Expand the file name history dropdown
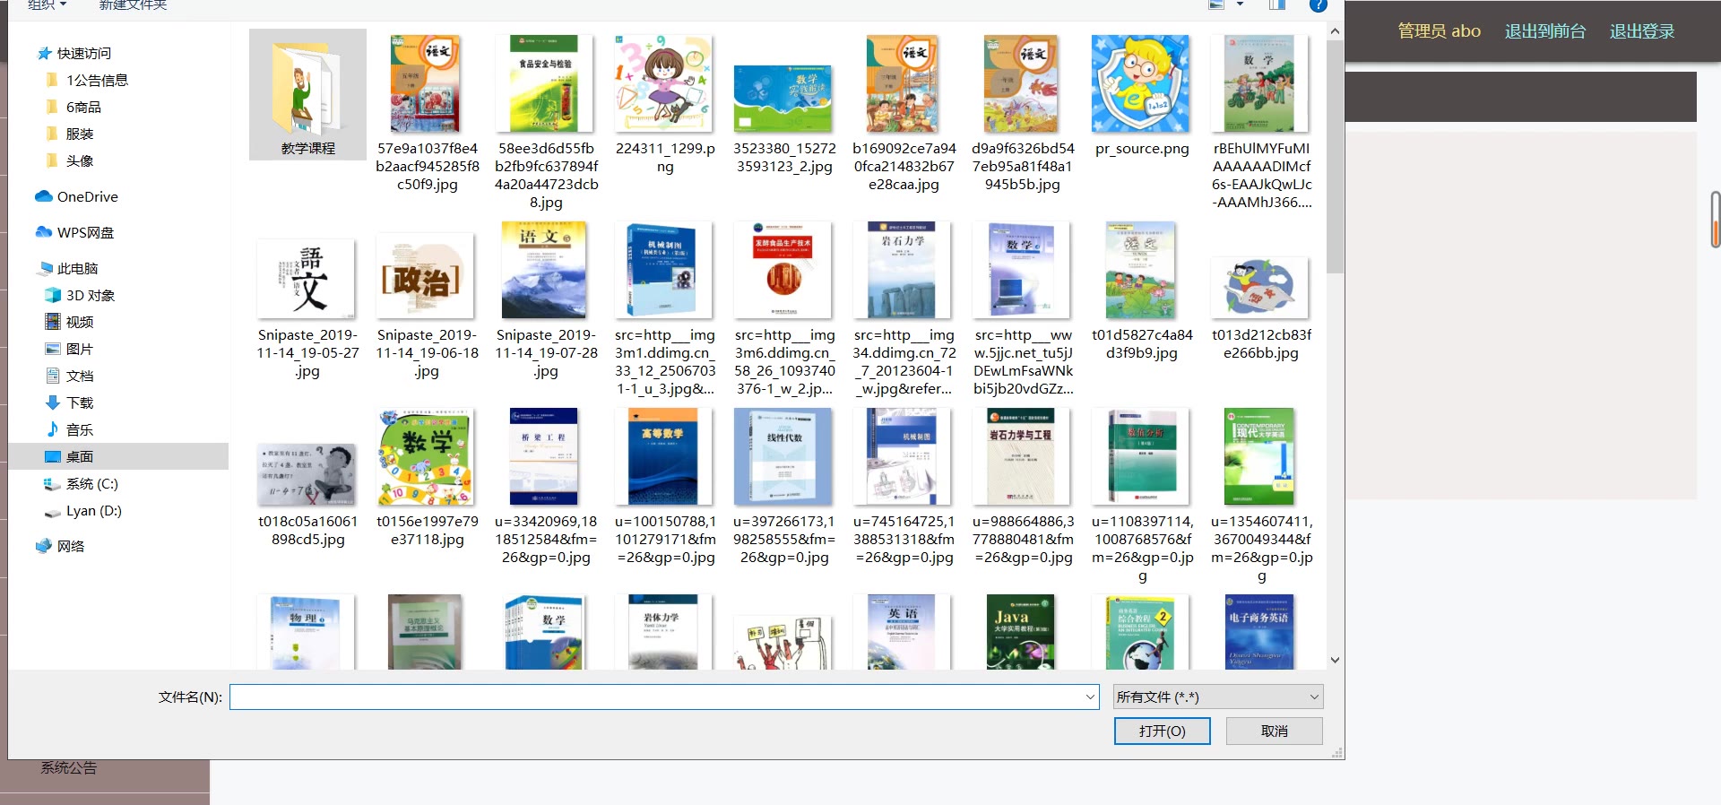Screen dimensions: 1721x805 (1090, 697)
